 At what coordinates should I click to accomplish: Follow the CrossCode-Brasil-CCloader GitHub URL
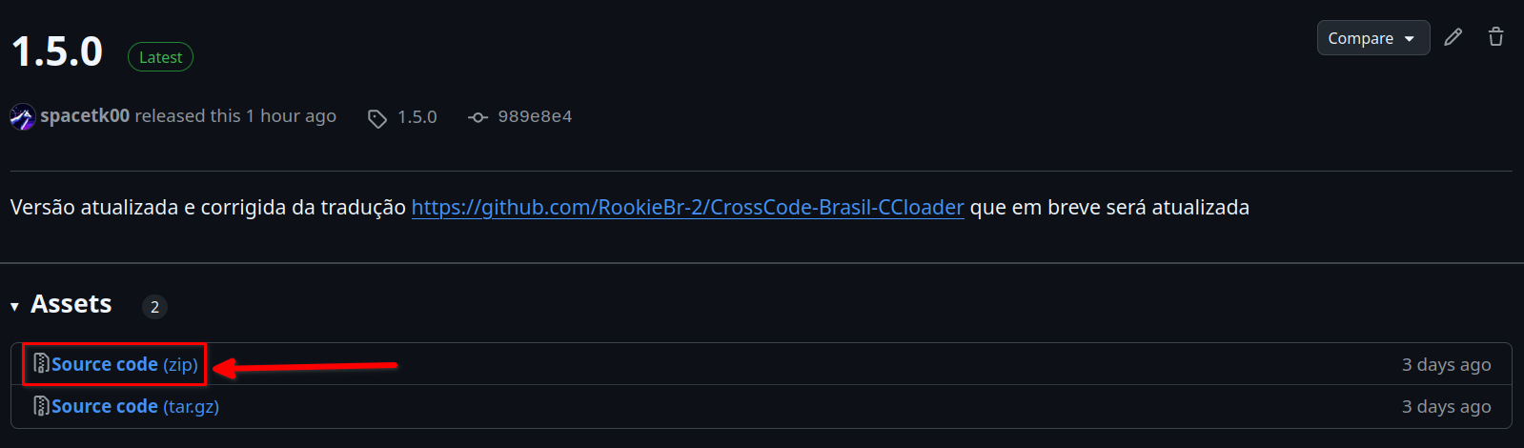[687, 208]
